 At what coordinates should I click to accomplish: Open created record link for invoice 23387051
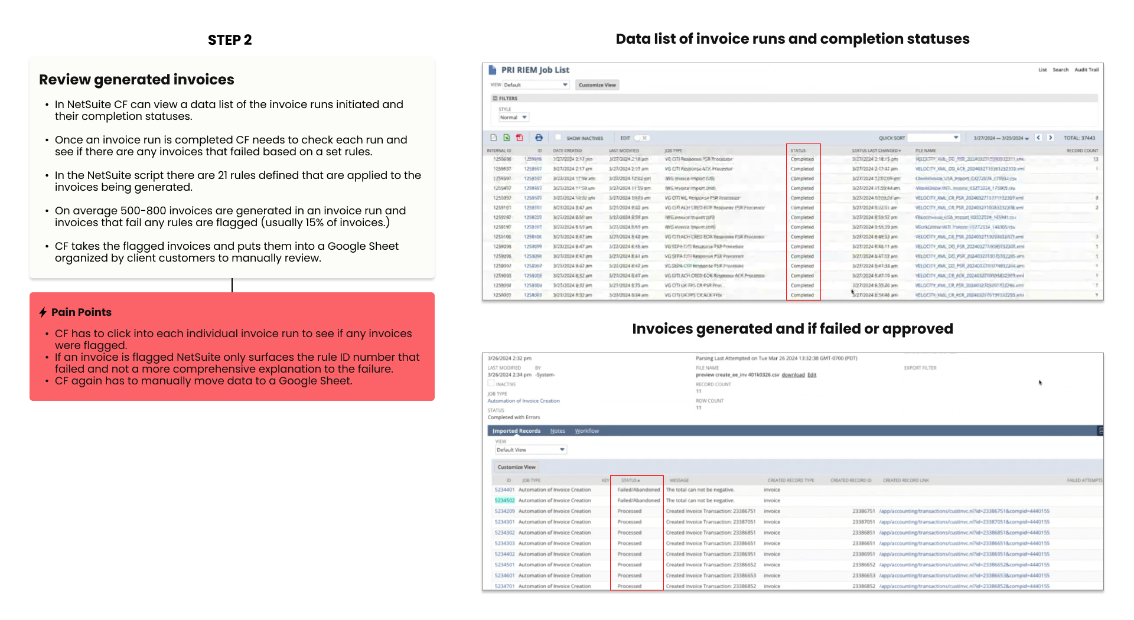click(964, 522)
